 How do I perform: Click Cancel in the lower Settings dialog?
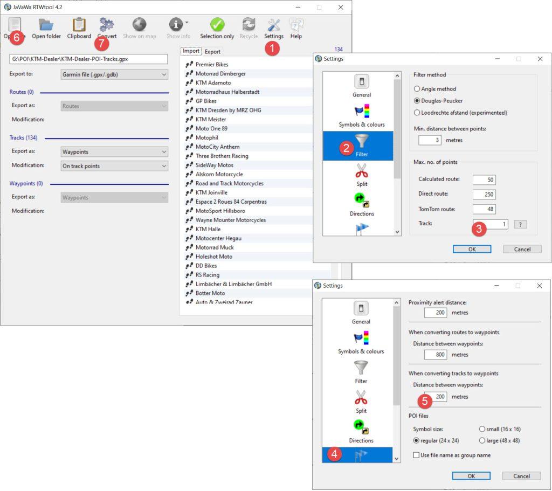(x=521, y=476)
